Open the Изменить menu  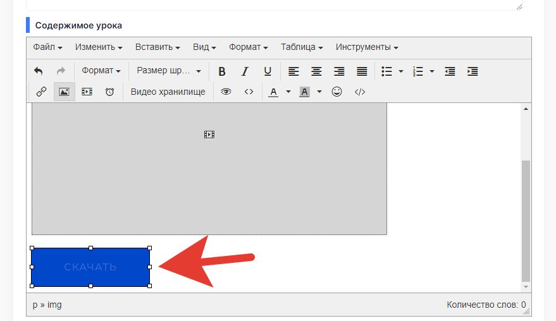[x=99, y=47]
